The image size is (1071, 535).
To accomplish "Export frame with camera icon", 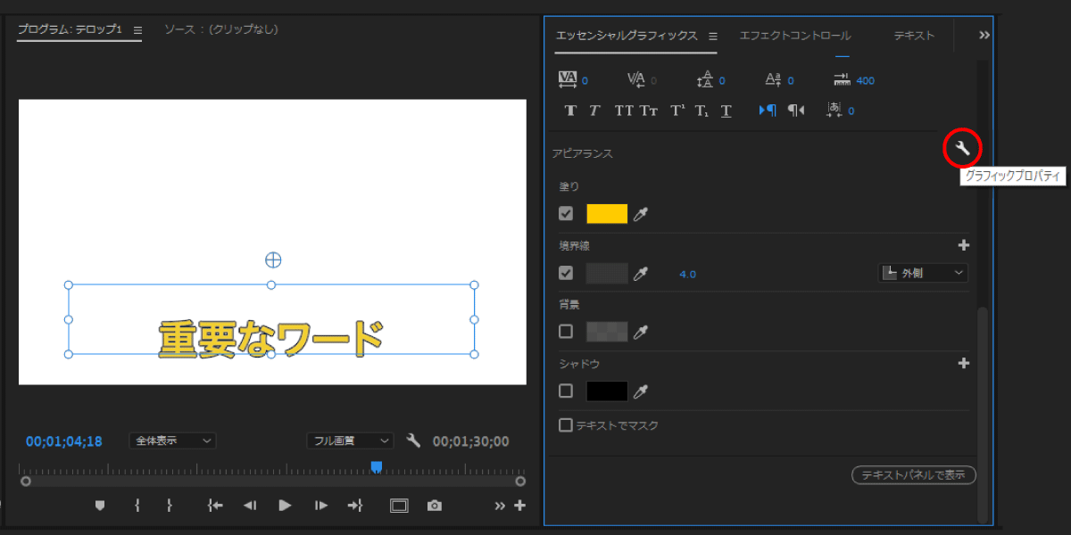I will pyautogui.click(x=435, y=506).
